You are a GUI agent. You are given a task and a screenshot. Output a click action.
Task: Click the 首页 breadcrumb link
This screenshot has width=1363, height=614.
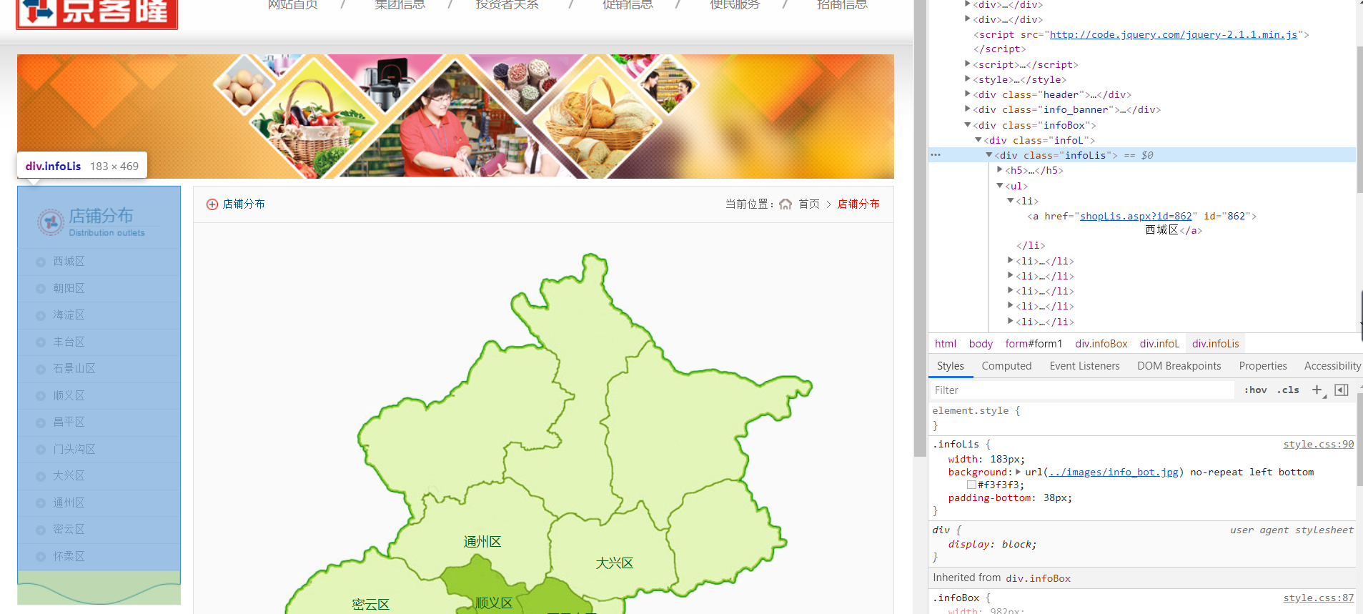pos(809,204)
